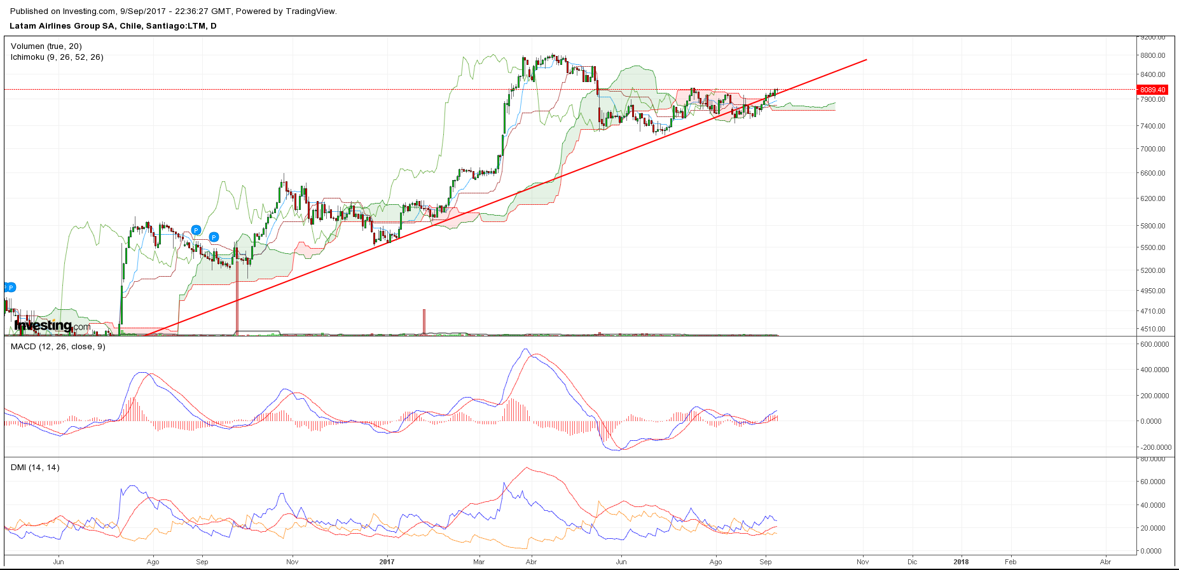Click the Latam Airlines Group SA chart title

pyautogui.click(x=113, y=26)
